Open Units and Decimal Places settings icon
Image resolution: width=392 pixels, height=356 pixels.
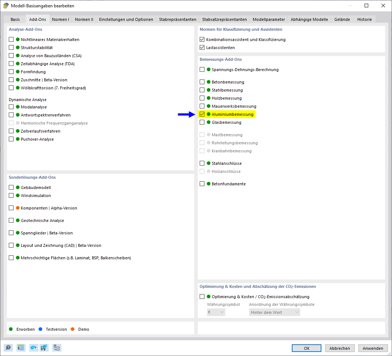pos(21,348)
